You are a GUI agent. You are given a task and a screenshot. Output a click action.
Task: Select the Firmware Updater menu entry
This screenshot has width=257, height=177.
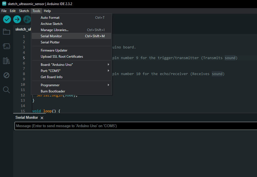click(71, 50)
